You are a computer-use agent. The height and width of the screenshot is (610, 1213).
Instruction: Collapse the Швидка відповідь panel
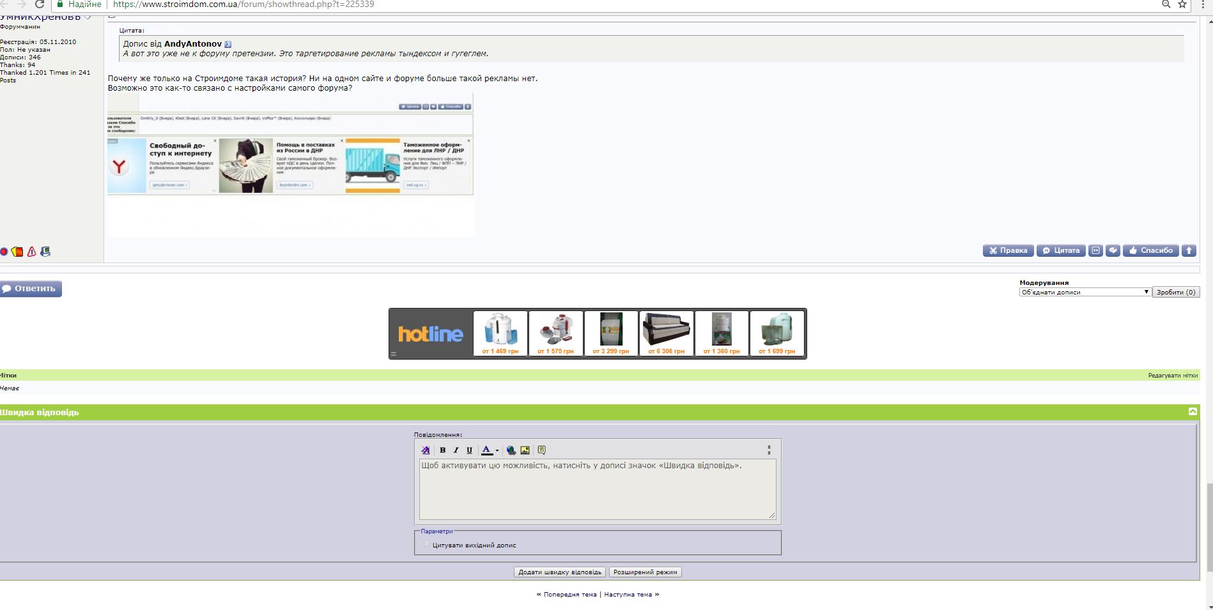pyautogui.click(x=1193, y=412)
